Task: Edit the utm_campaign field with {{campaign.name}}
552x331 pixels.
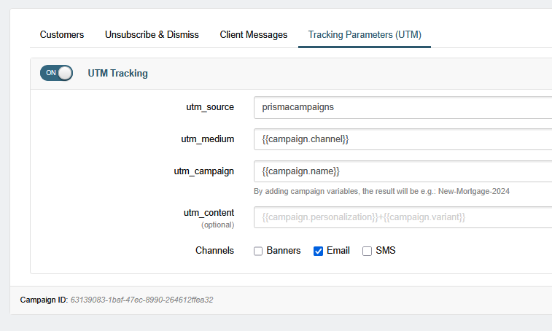Action: [x=403, y=171]
